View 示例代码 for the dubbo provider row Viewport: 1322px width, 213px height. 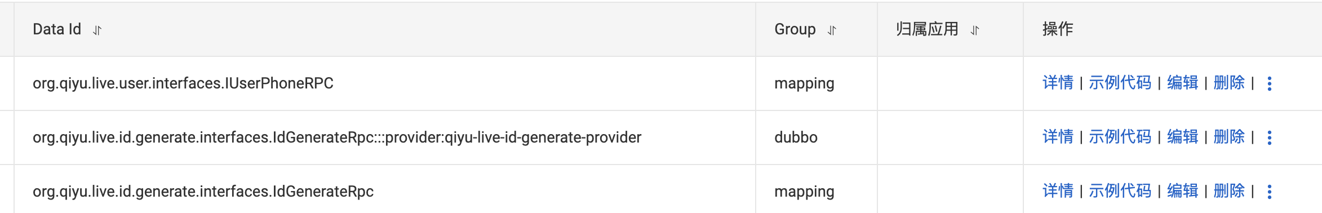click(x=1120, y=137)
